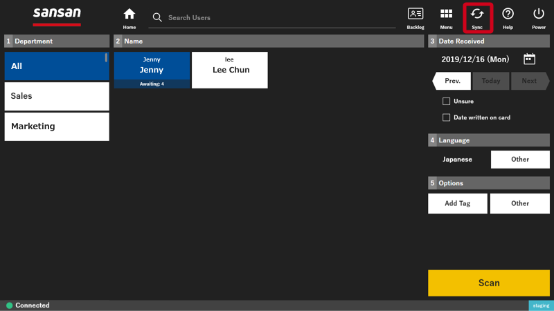Click the Power icon
The width and height of the screenshot is (554, 311).
(539, 14)
